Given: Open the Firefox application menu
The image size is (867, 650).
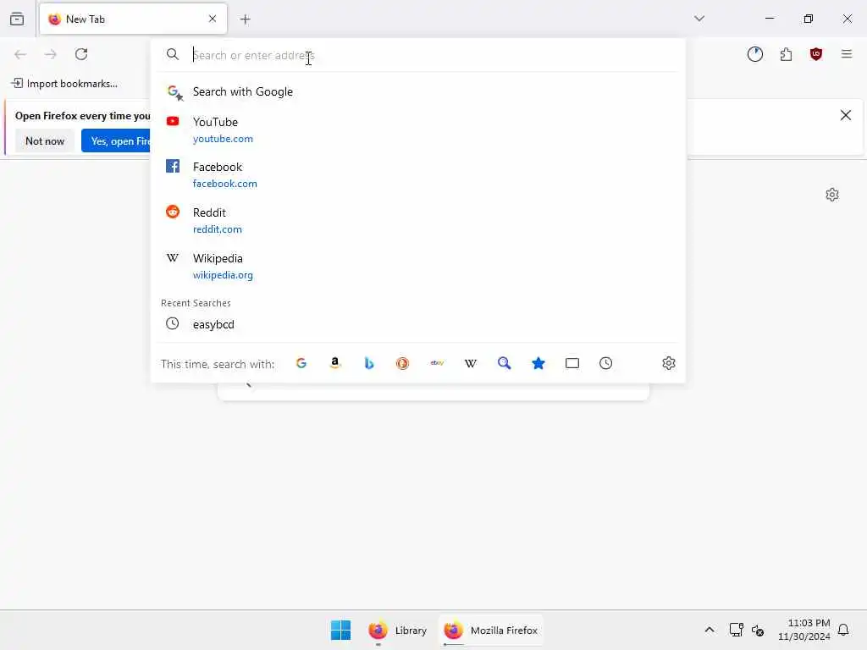Looking at the screenshot, I should coord(846,54).
